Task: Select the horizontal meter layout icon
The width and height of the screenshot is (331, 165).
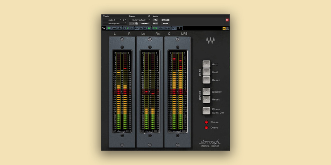Action: click(114, 28)
